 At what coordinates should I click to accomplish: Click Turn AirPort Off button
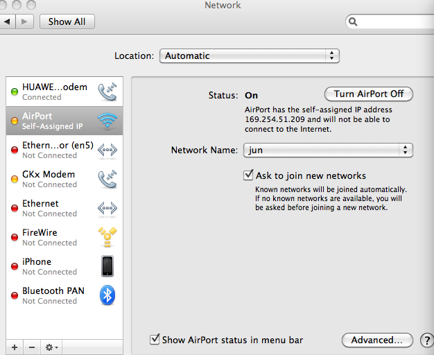369,94
